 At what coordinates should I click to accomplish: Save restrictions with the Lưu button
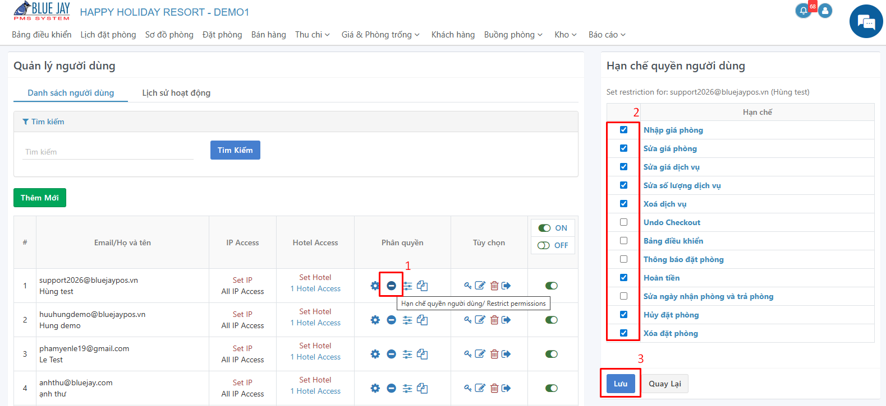tap(621, 384)
